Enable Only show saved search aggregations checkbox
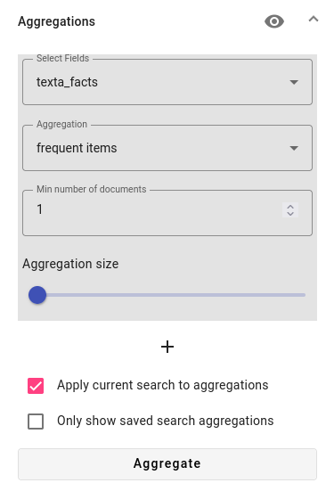The width and height of the screenshot is (326, 483). 36,422
